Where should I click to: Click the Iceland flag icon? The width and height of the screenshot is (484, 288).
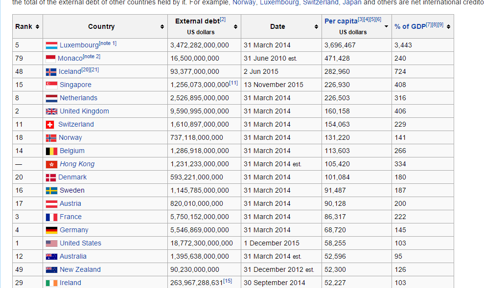click(51, 72)
